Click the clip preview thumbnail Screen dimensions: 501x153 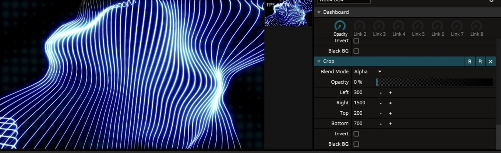pos(288,13)
